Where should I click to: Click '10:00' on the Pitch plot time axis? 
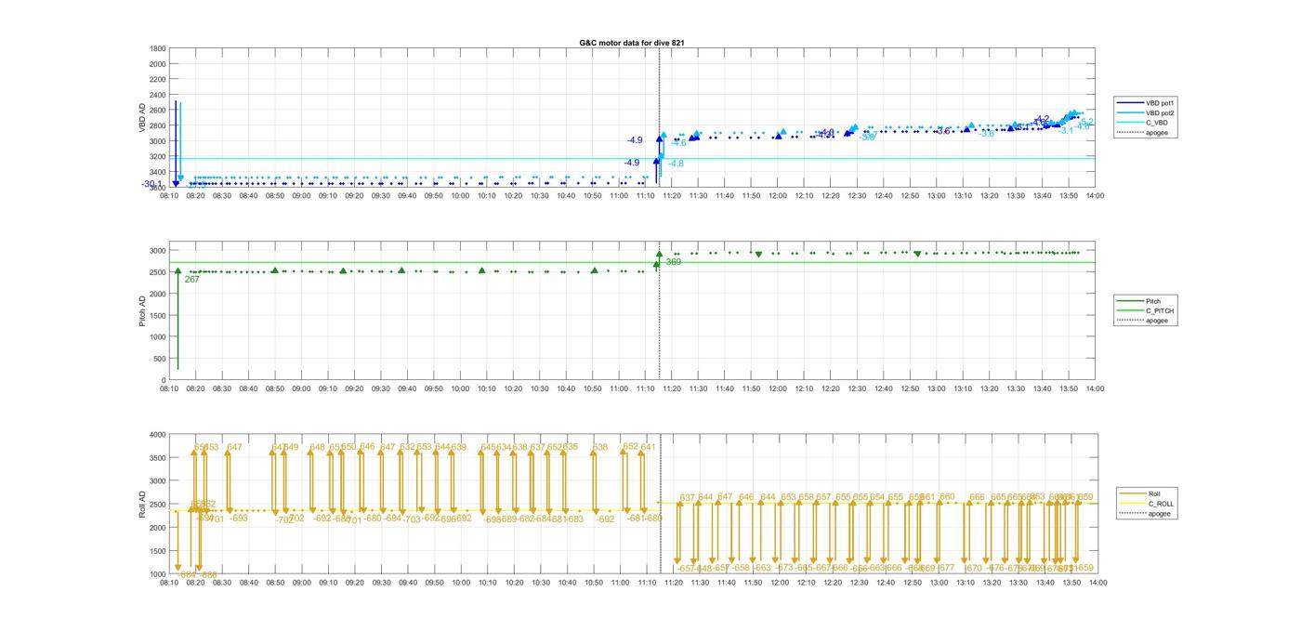point(460,389)
